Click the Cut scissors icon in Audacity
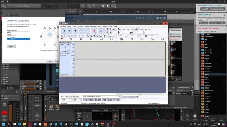The height and width of the screenshot is (127, 227). (62, 36)
